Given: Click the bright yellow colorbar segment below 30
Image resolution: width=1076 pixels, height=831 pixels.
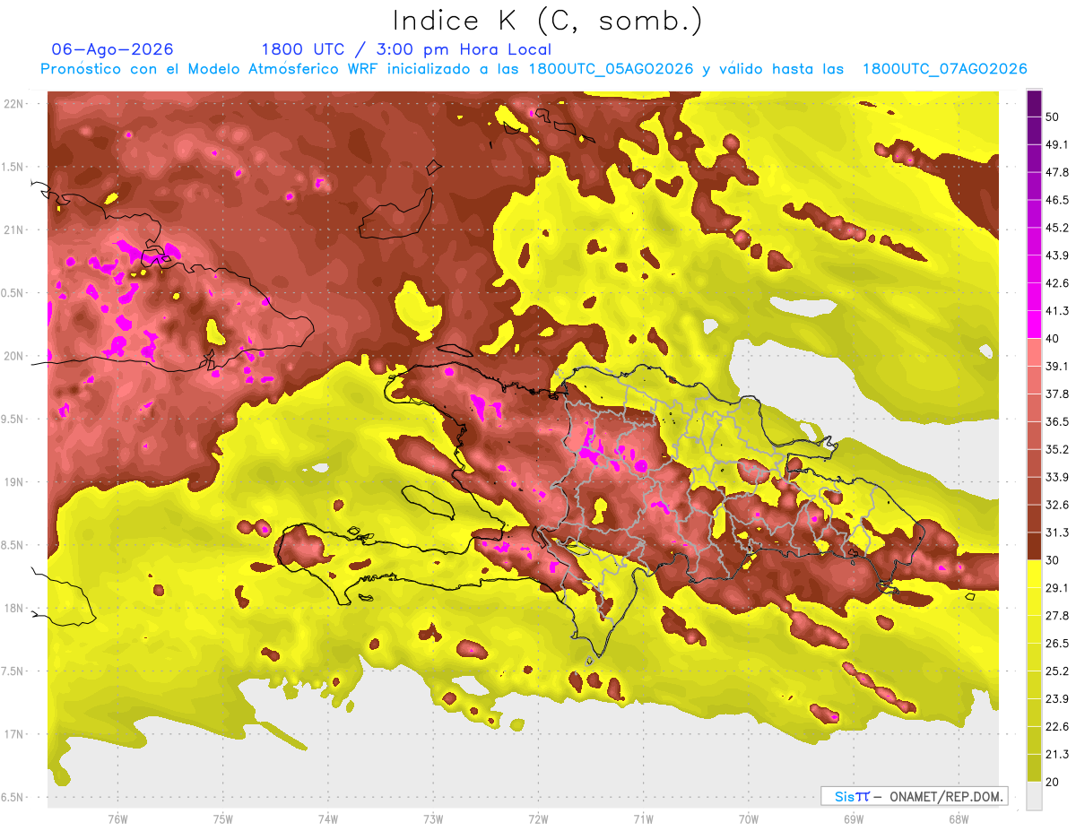Looking at the screenshot, I should pos(1034,574).
